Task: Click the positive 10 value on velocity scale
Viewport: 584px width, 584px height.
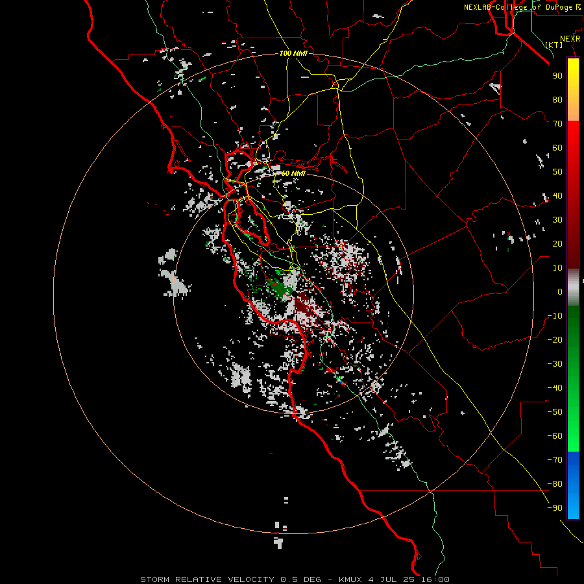Action: click(557, 268)
